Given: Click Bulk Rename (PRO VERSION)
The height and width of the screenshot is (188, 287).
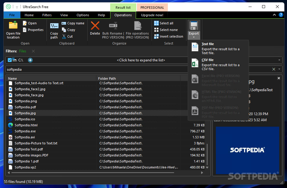Looking at the screenshot, I should tap(113, 30).
